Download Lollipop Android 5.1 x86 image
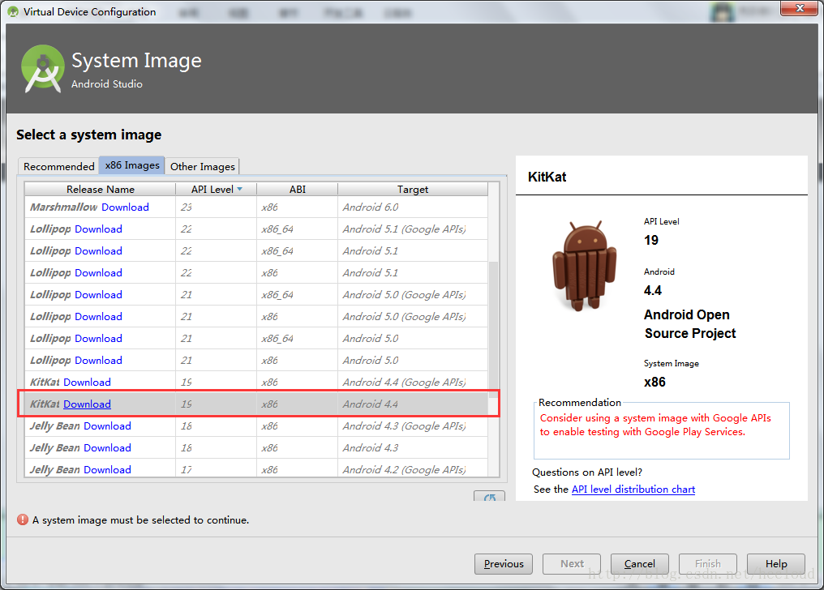This screenshot has height=590, width=824. 98,273
